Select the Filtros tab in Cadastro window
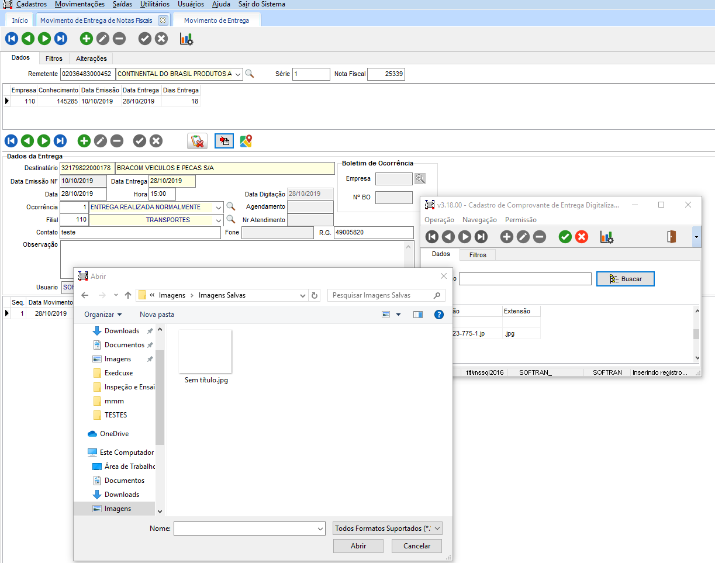 tap(478, 255)
